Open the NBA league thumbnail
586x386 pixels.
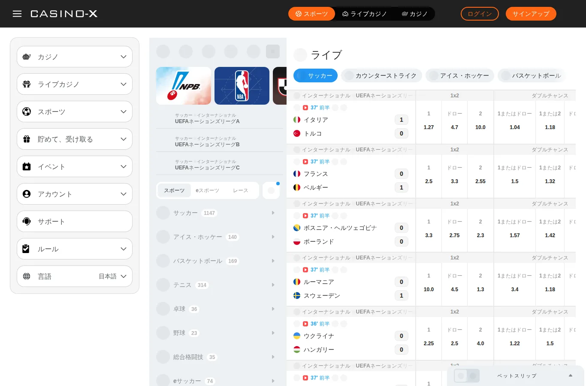242,86
